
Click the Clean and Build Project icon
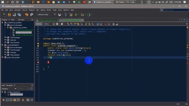71,15
